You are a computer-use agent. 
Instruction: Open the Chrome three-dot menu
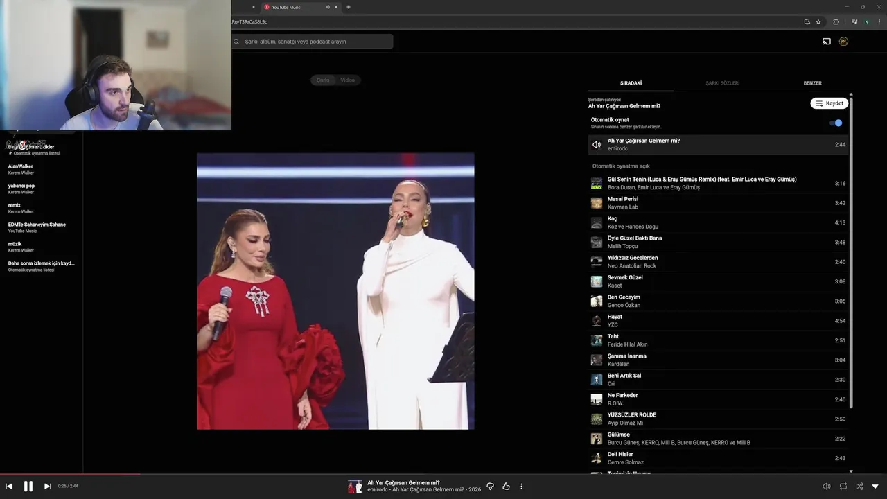878,21
